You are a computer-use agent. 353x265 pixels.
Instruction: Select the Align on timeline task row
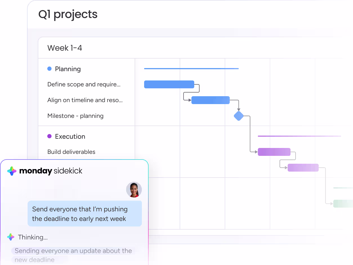[x=85, y=100]
